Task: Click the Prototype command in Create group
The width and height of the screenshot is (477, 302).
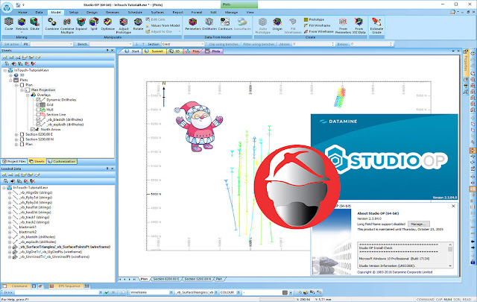Action: coord(314,19)
